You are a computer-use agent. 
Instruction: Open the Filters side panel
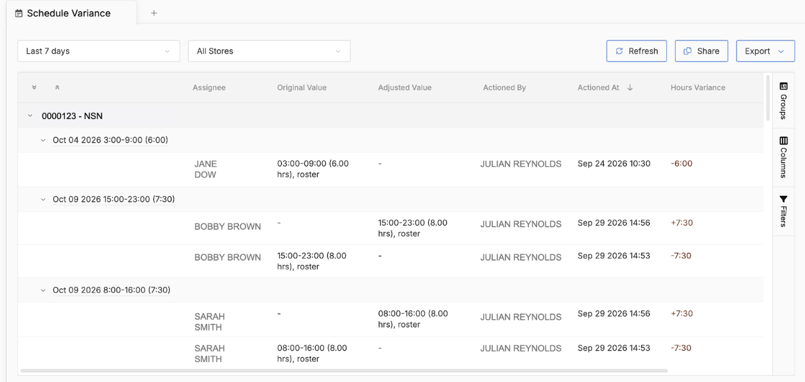click(x=783, y=212)
